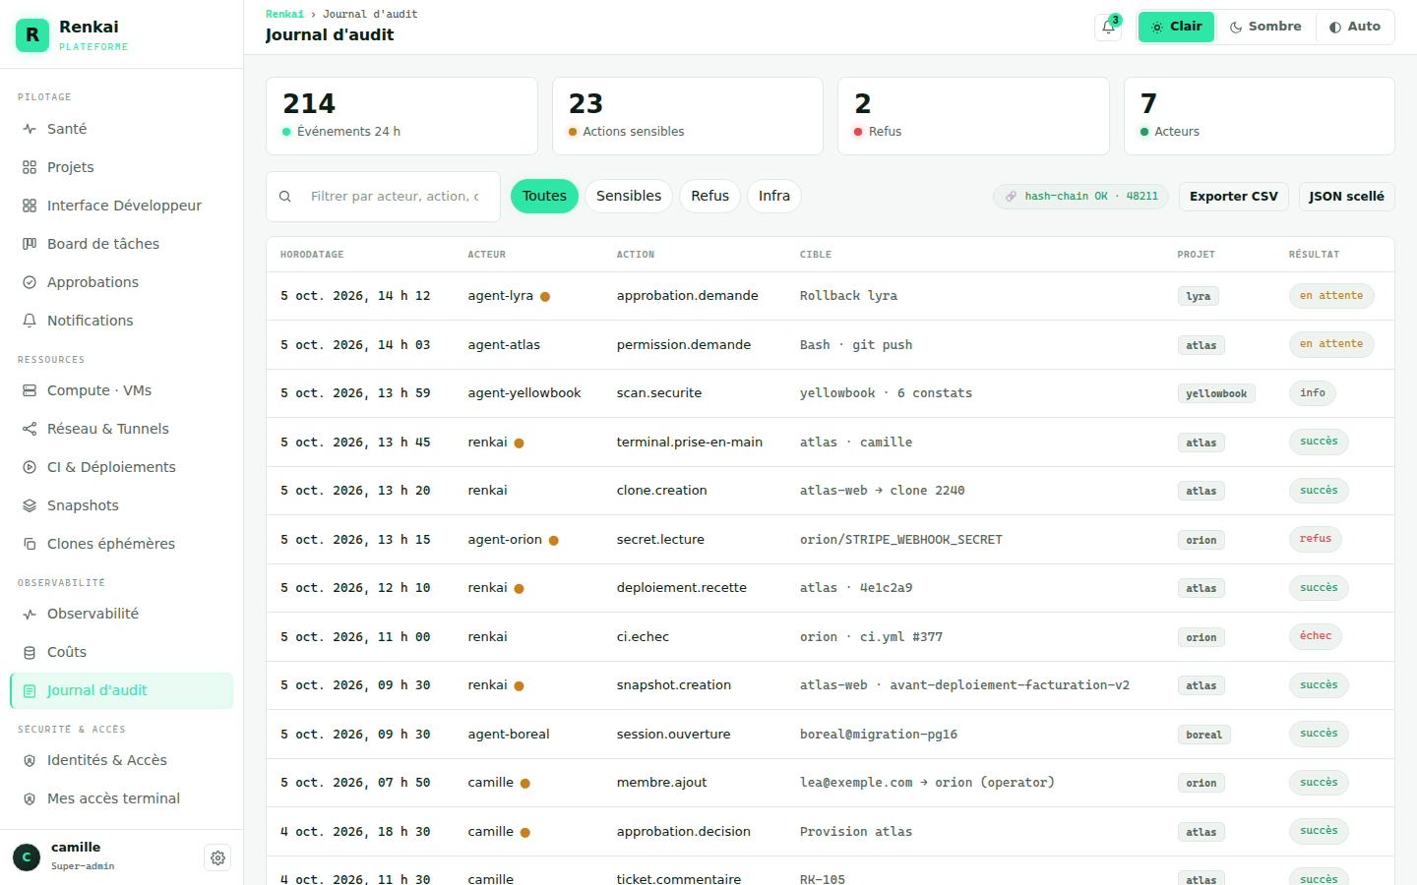Open the notifications bell in the header

point(1108,28)
